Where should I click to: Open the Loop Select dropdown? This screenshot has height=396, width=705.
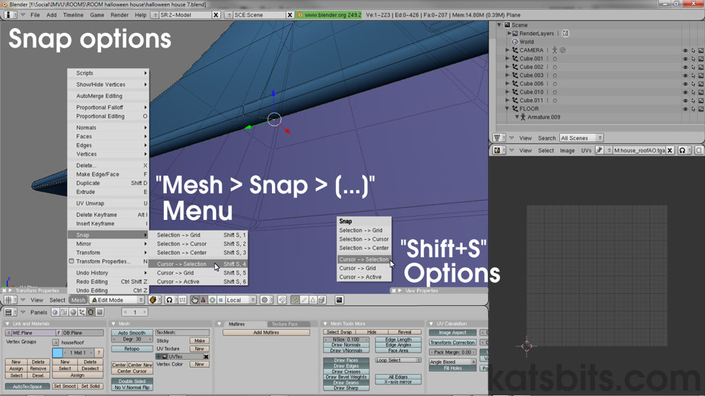pos(398,360)
